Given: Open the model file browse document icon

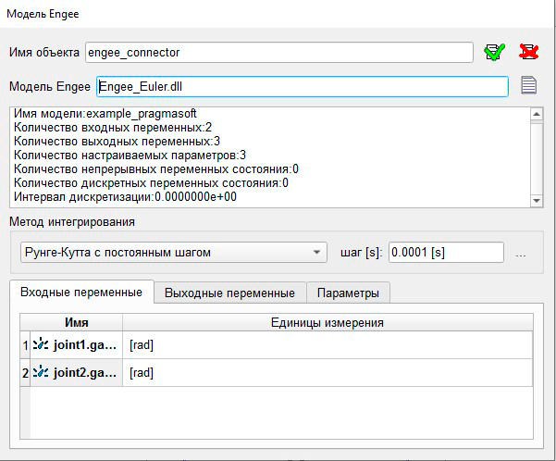Looking at the screenshot, I should (x=528, y=86).
